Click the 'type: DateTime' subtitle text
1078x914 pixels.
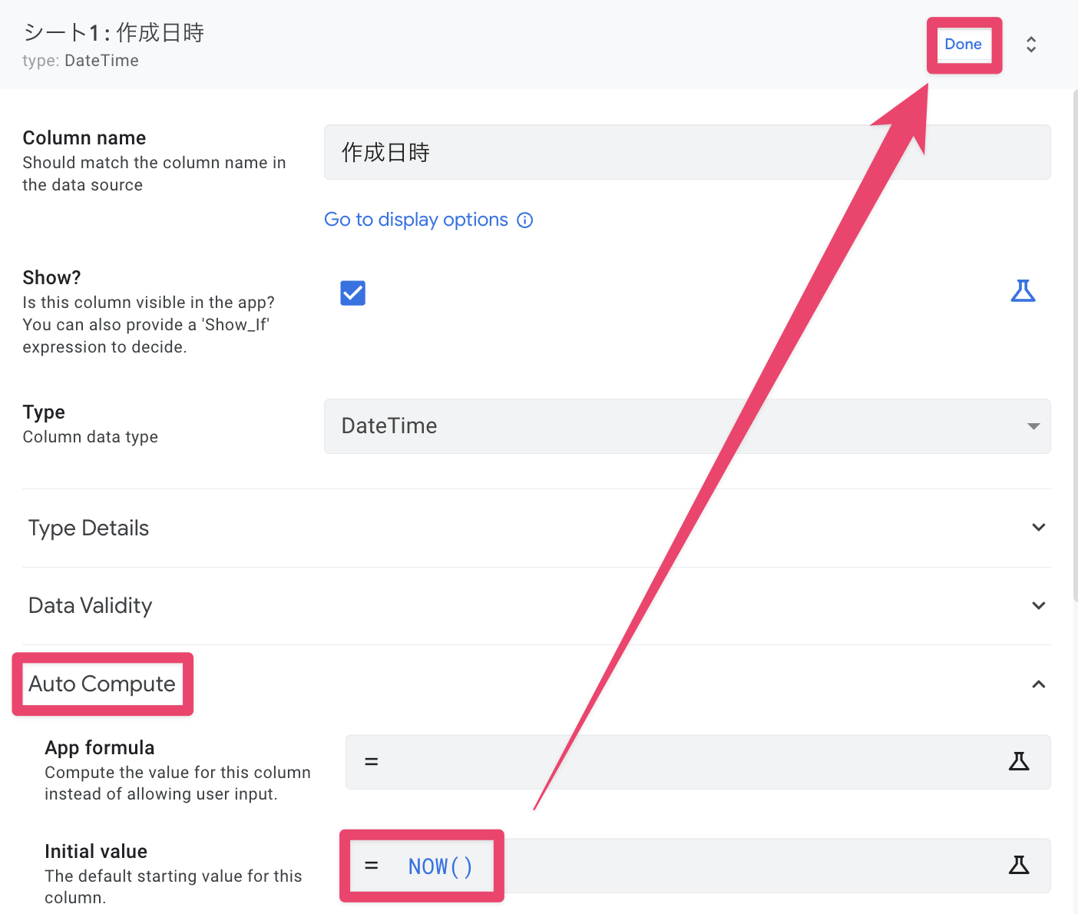[81, 61]
